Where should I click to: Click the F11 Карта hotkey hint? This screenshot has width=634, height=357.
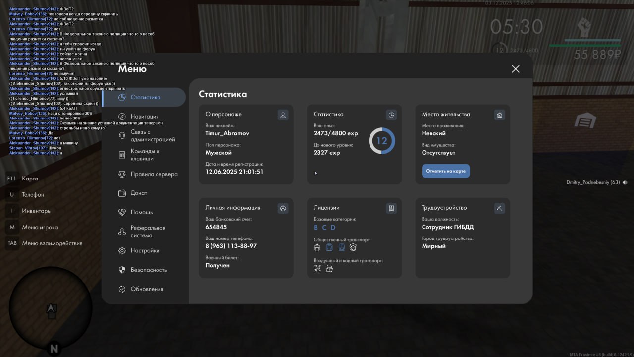click(22, 178)
